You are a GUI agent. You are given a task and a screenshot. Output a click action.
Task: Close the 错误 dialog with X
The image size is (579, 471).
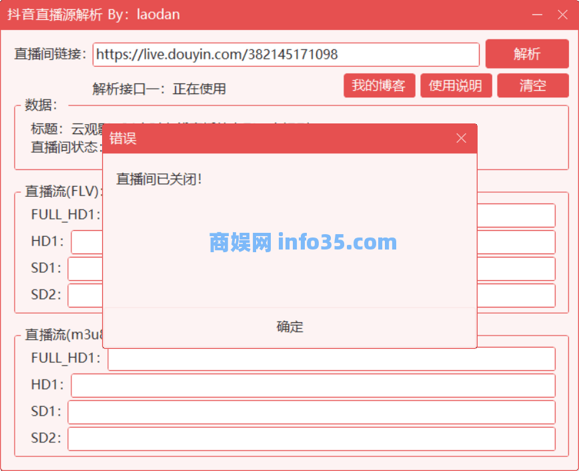(461, 138)
